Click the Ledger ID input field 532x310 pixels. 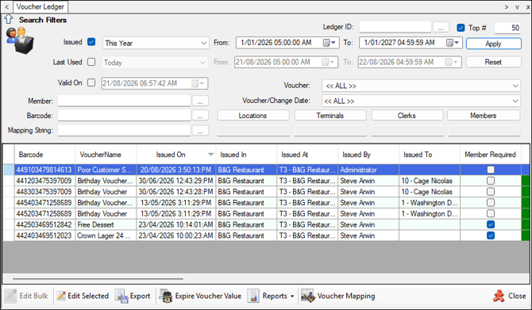pyautogui.click(x=395, y=27)
